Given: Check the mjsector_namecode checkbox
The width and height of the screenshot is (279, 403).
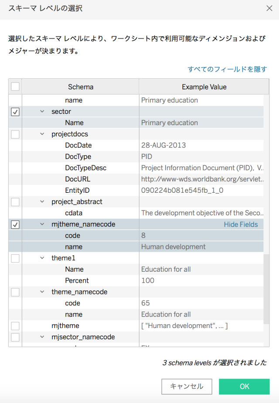Looking at the screenshot, I should tap(15, 337).
